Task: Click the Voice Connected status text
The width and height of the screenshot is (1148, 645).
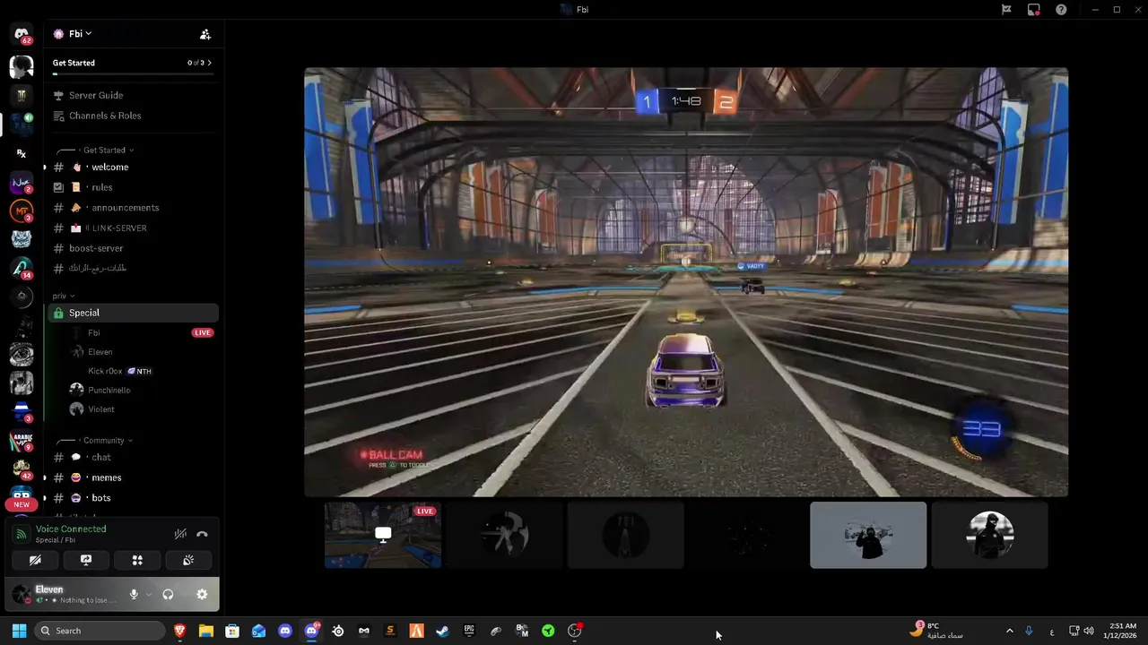Action: [71, 529]
